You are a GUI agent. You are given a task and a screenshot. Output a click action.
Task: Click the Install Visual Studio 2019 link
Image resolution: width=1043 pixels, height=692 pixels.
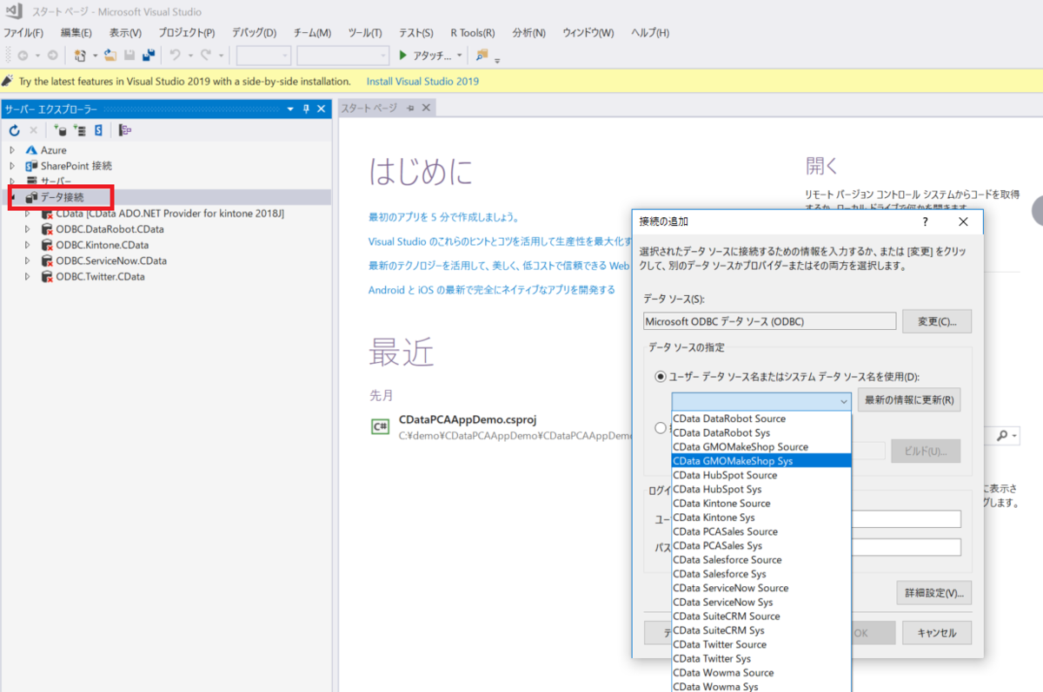pyautogui.click(x=422, y=81)
